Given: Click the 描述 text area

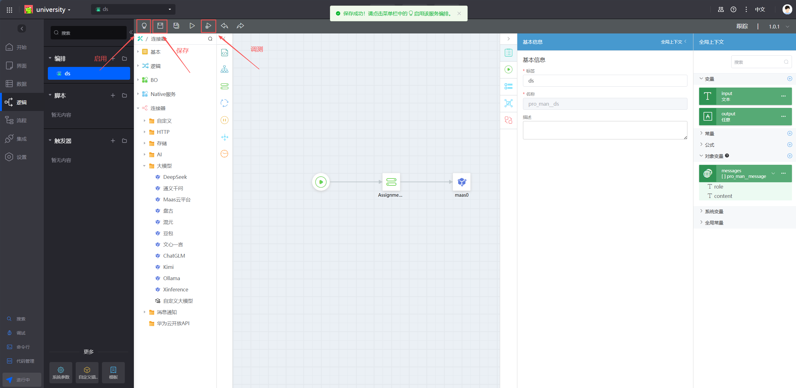Looking at the screenshot, I should coord(605,130).
